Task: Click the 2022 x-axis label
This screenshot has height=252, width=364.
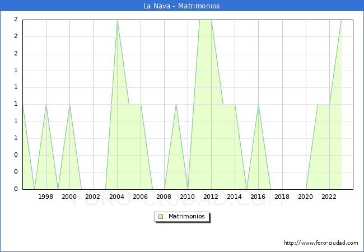Action: pos(329,197)
